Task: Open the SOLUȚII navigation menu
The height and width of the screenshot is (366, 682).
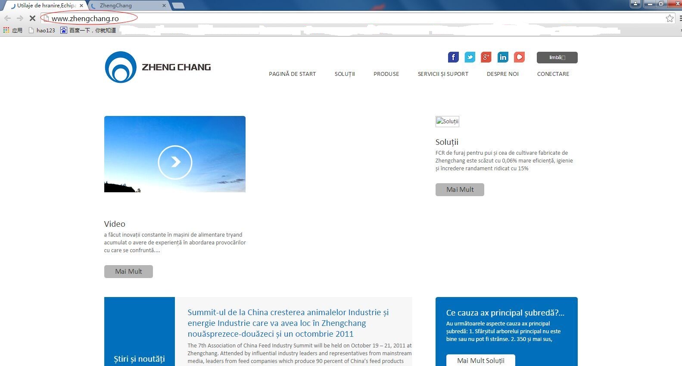Action: point(345,74)
